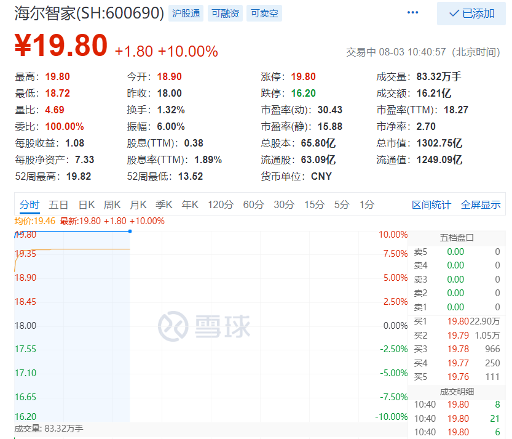Select the 5分 interval tab
The width and height of the screenshot is (512, 439).
(x=342, y=205)
